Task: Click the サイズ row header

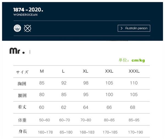Action: tap(22, 72)
